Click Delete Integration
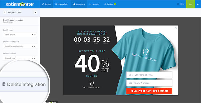The image size is (201, 103). pyautogui.click(x=24, y=84)
